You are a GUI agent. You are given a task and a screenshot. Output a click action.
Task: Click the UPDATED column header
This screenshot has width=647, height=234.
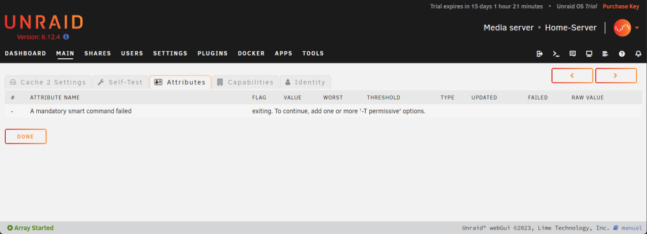coord(484,98)
